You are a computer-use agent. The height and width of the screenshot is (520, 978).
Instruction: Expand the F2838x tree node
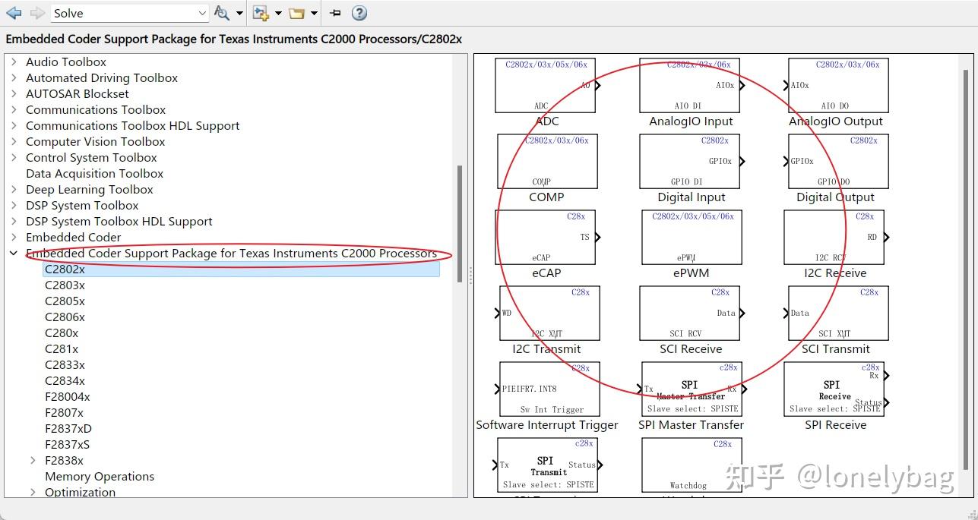32,460
